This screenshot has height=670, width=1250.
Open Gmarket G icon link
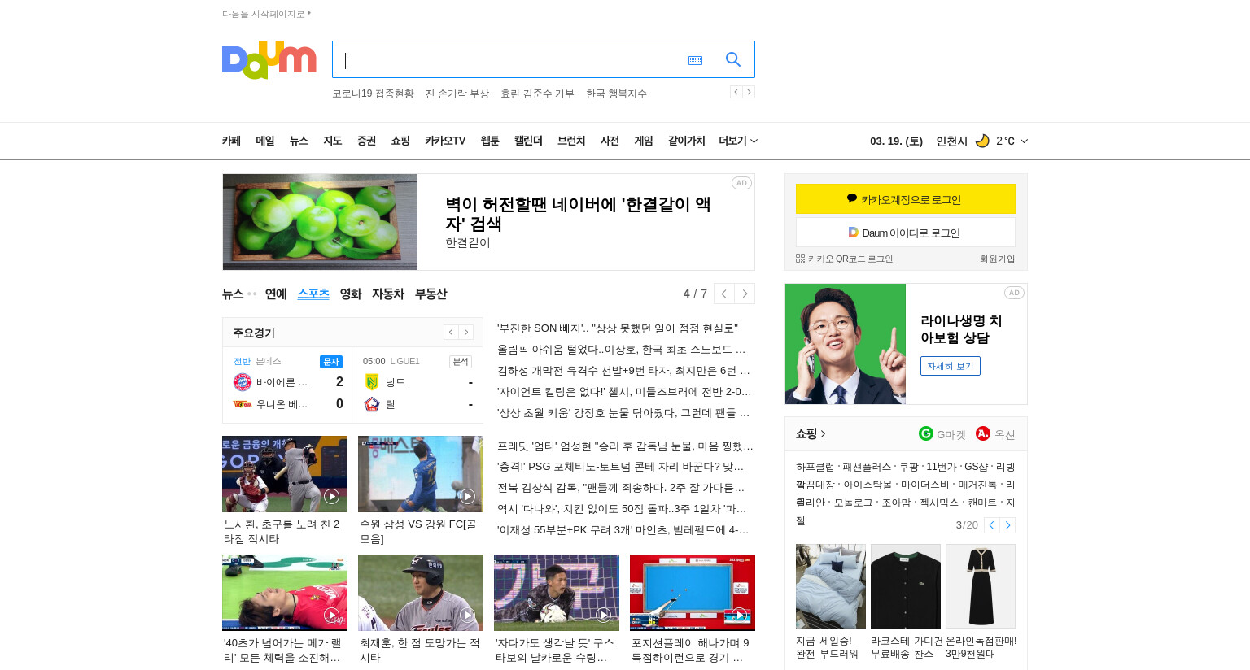(926, 433)
